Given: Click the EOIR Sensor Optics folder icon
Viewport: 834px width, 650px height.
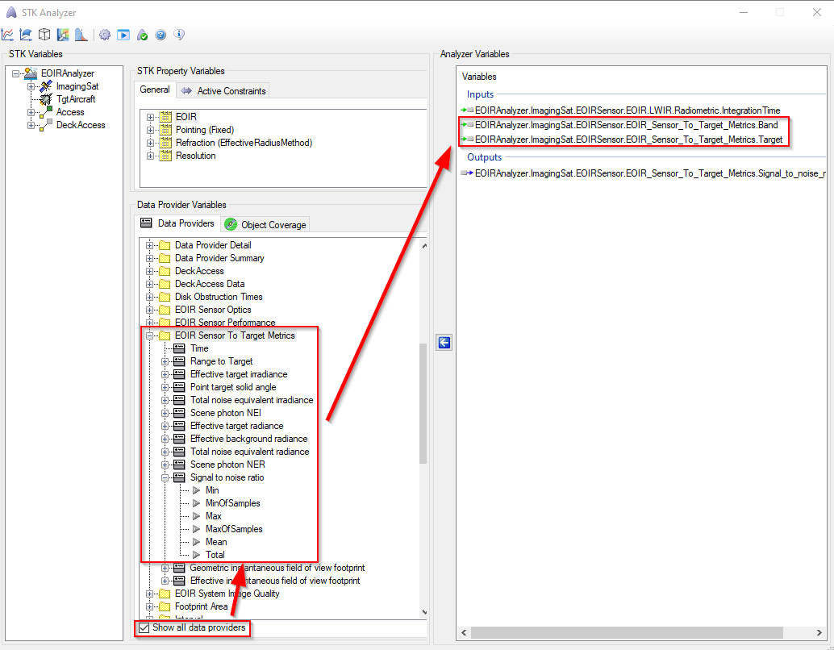Looking at the screenshot, I should (165, 310).
